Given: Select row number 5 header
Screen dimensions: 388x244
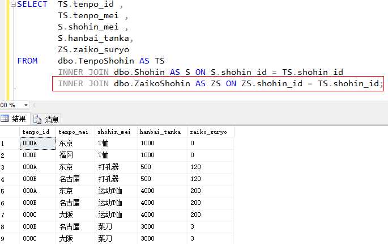Looking at the screenshot, I should [x=10, y=191].
